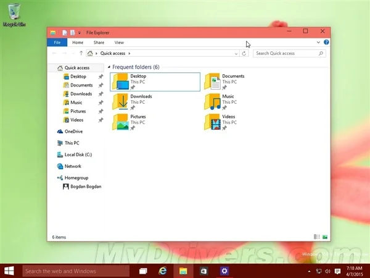Click pin icon beside sidebar Desktop
The height and width of the screenshot is (278, 370).
point(101,77)
